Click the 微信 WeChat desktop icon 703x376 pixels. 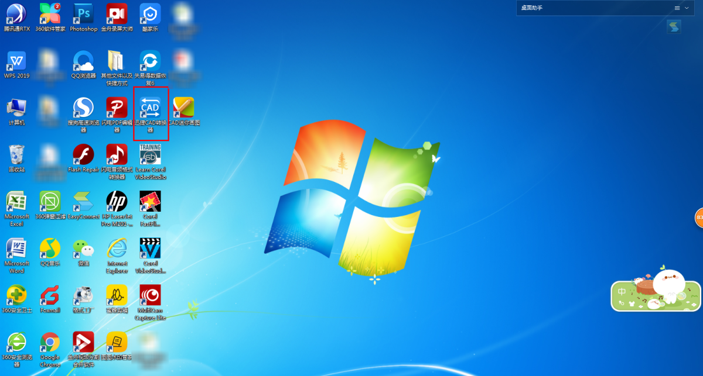[x=83, y=249]
